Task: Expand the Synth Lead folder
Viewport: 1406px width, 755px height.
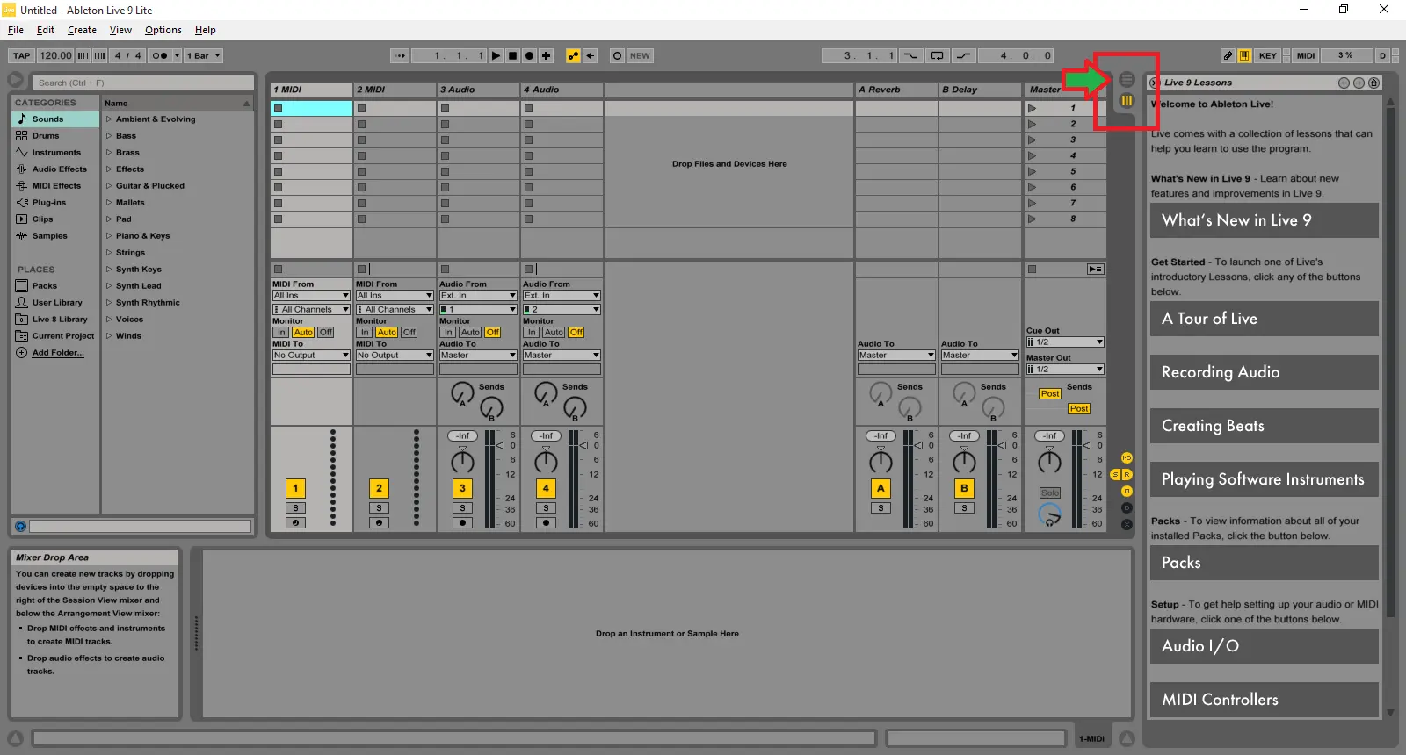Action: 109,285
